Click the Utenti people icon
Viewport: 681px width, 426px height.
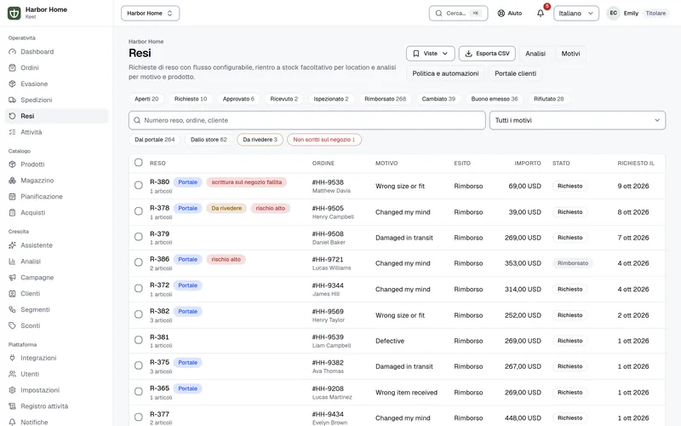pos(12,374)
